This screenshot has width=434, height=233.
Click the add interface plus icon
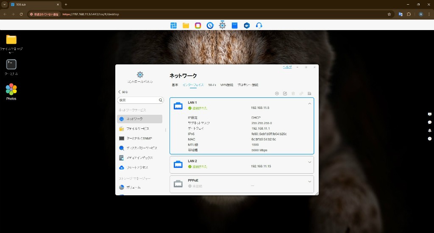click(277, 94)
